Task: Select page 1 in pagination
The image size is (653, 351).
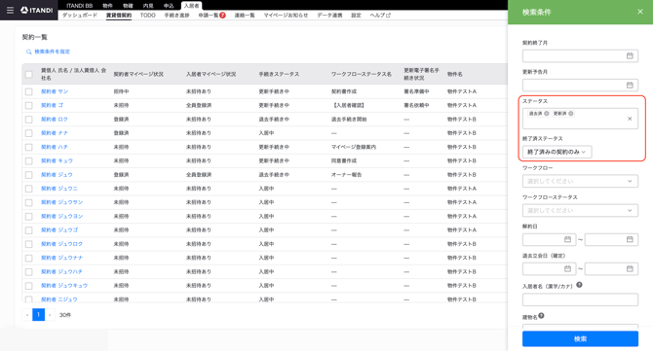Action: (x=38, y=315)
